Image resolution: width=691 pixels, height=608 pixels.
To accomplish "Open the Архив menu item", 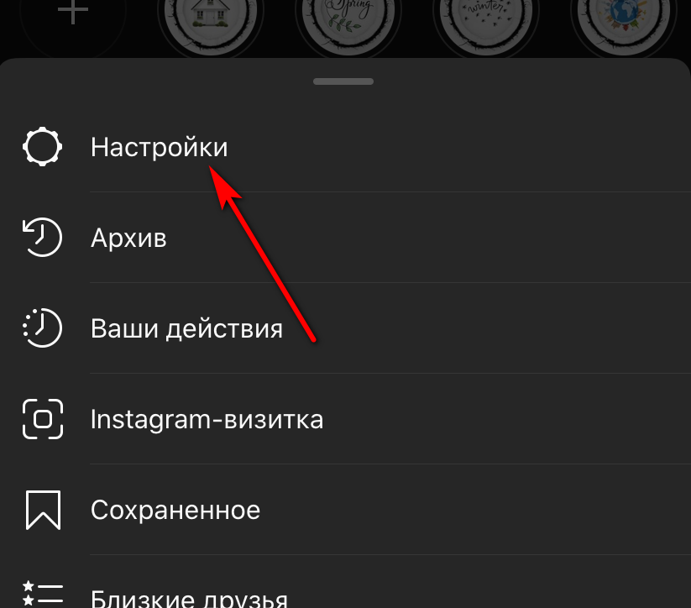I will tap(128, 238).
